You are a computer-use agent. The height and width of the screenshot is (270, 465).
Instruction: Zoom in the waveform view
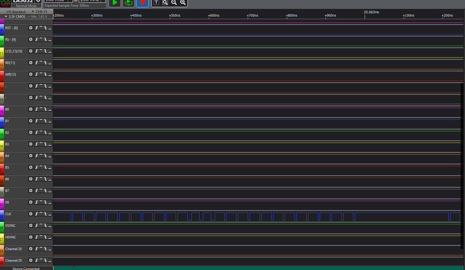point(183,3)
